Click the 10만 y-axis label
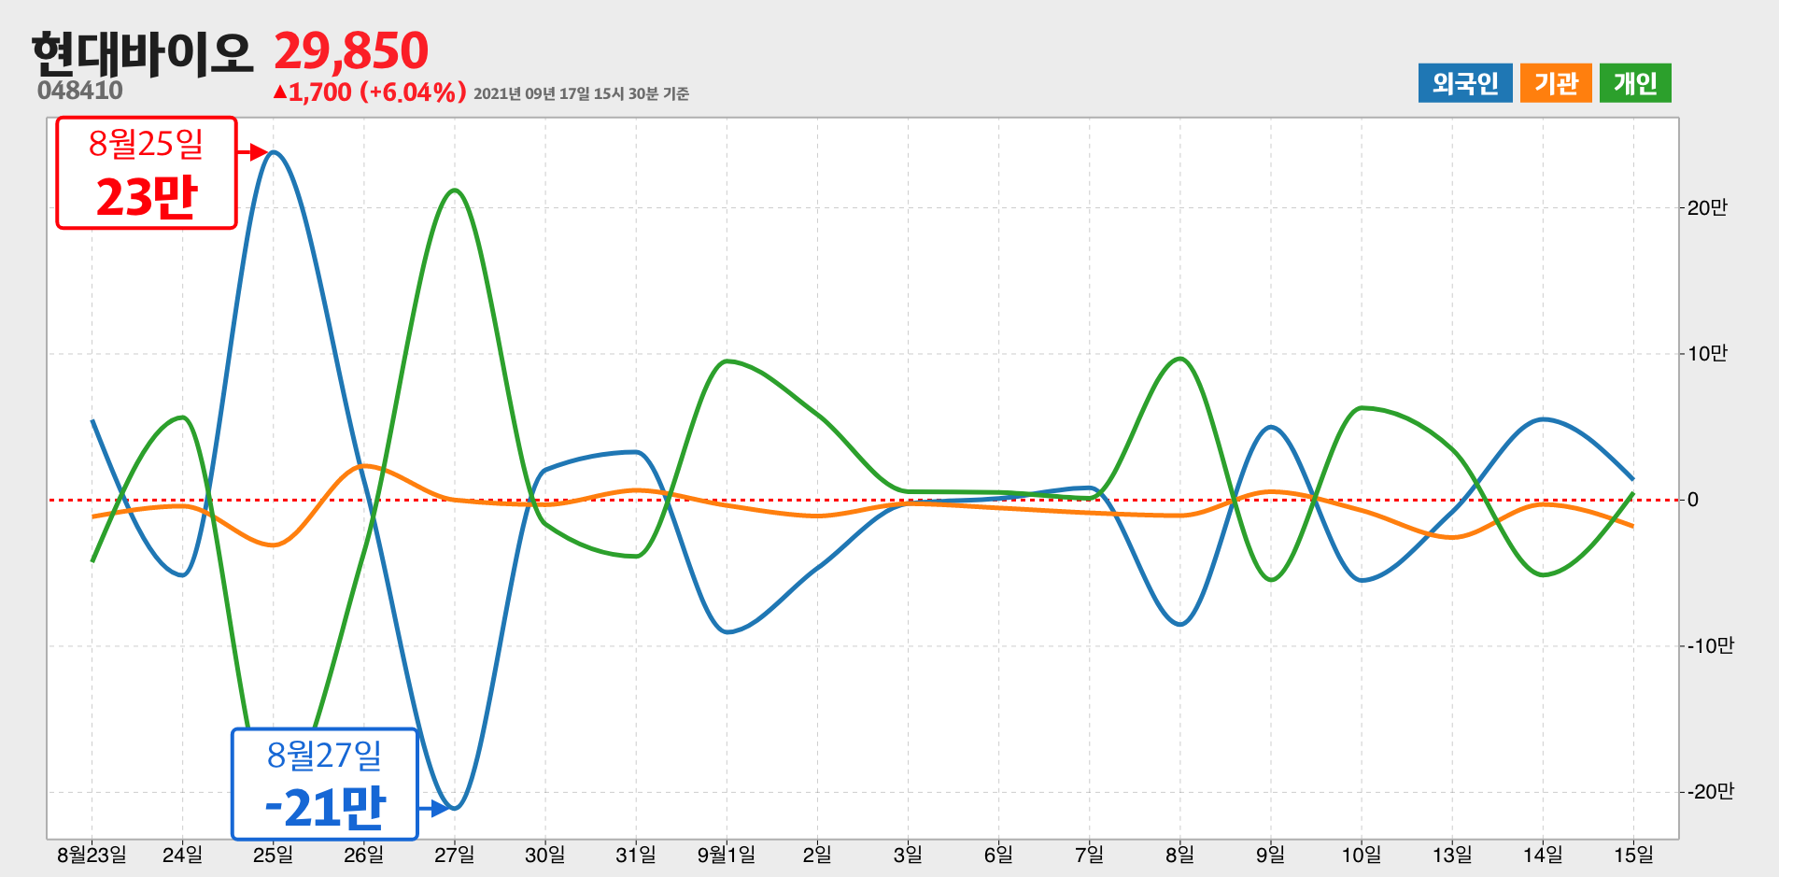 (1707, 353)
